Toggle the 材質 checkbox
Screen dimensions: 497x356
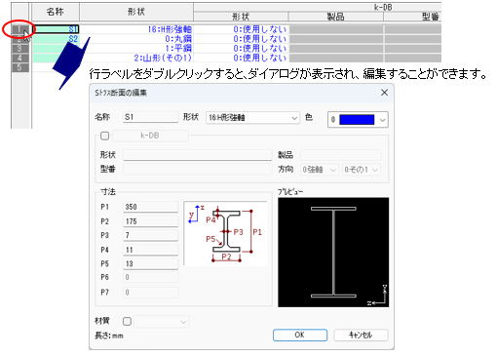(x=127, y=322)
